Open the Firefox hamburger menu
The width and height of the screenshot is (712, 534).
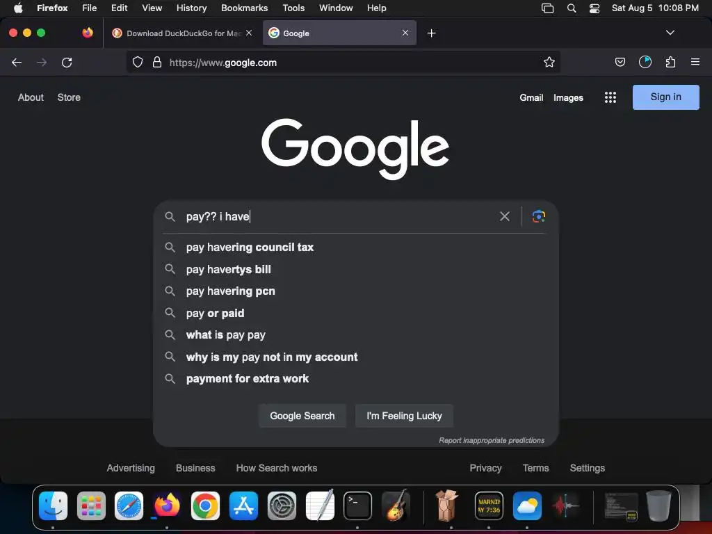695,62
